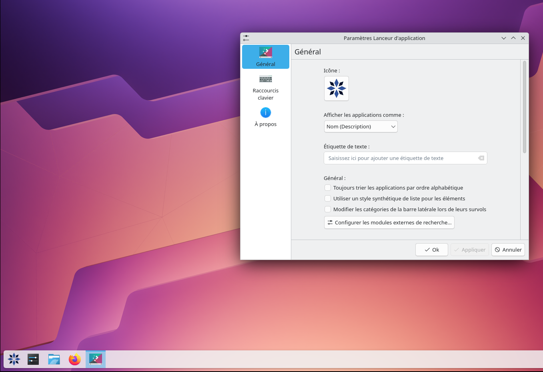Launch Firefox from the taskbar
Viewport: 543px width, 372px height.
click(75, 359)
